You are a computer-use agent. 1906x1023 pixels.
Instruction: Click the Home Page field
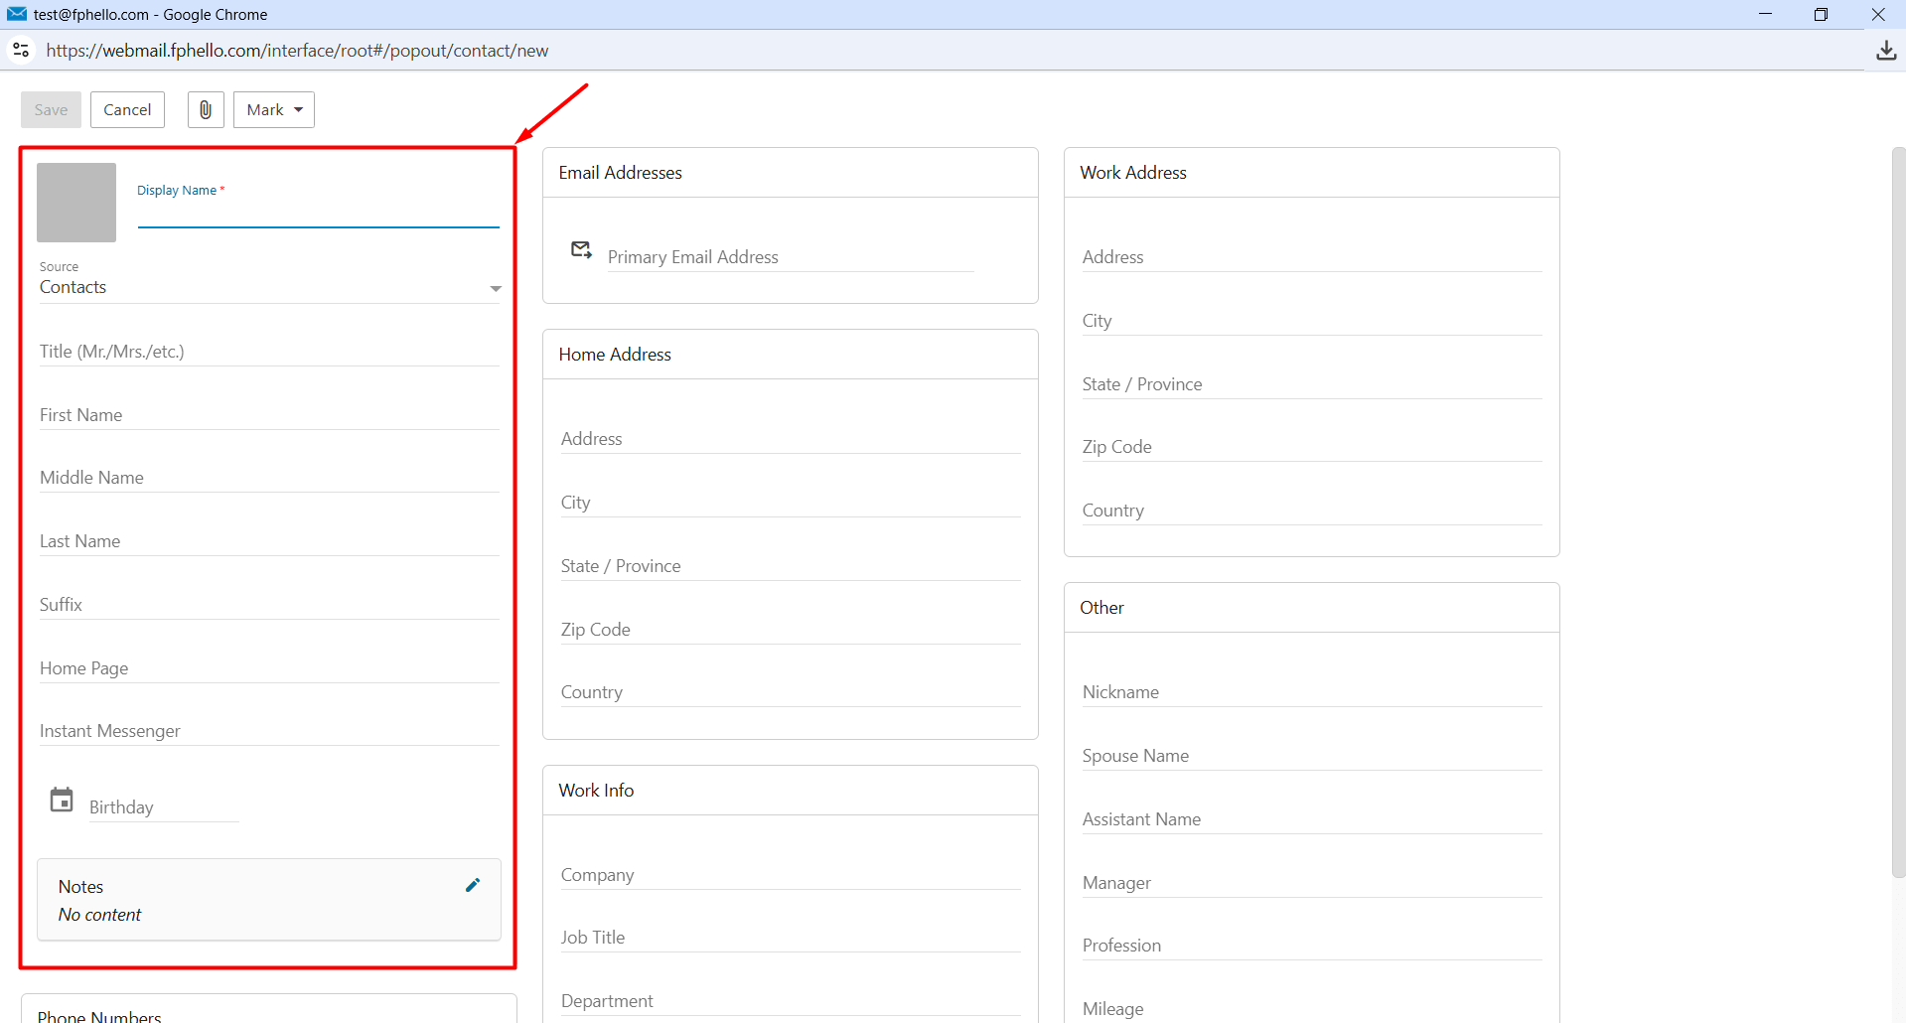(x=269, y=668)
